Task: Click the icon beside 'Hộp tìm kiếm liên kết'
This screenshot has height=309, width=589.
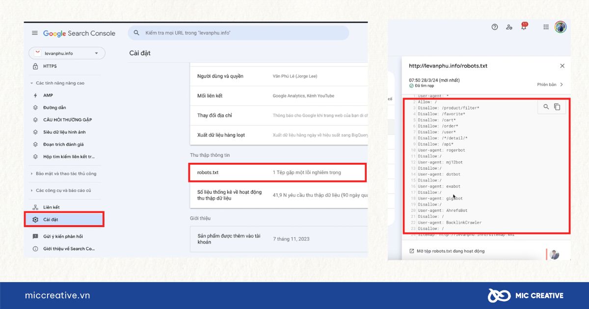Action: (35, 156)
